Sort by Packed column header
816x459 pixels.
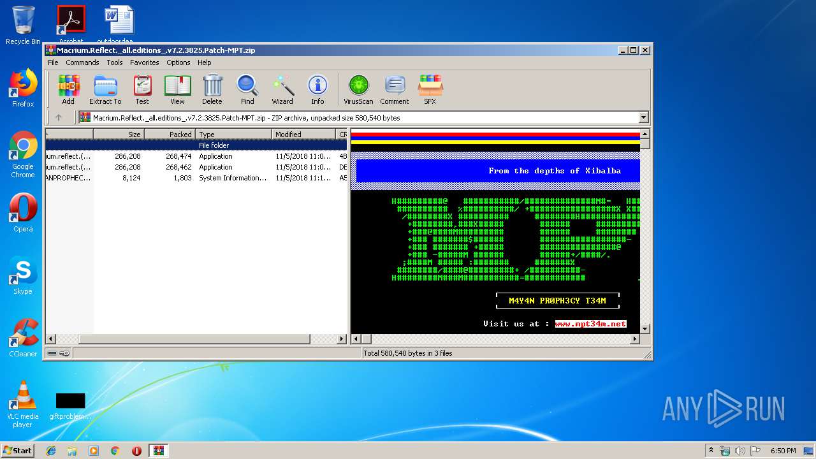170,134
